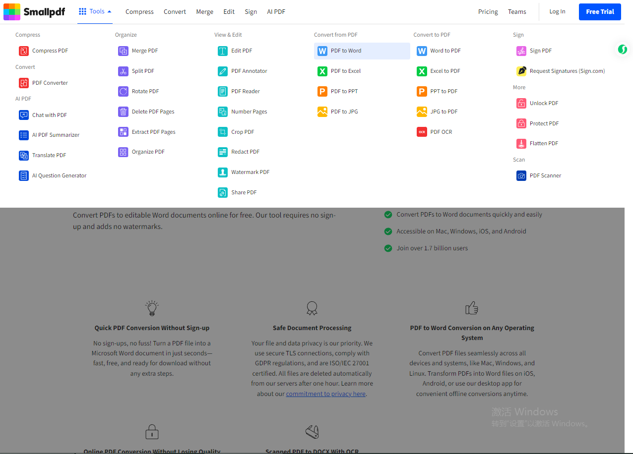The height and width of the screenshot is (454, 633).
Task: Click the Translate PDF icon
Action: pyautogui.click(x=24, y=155)
